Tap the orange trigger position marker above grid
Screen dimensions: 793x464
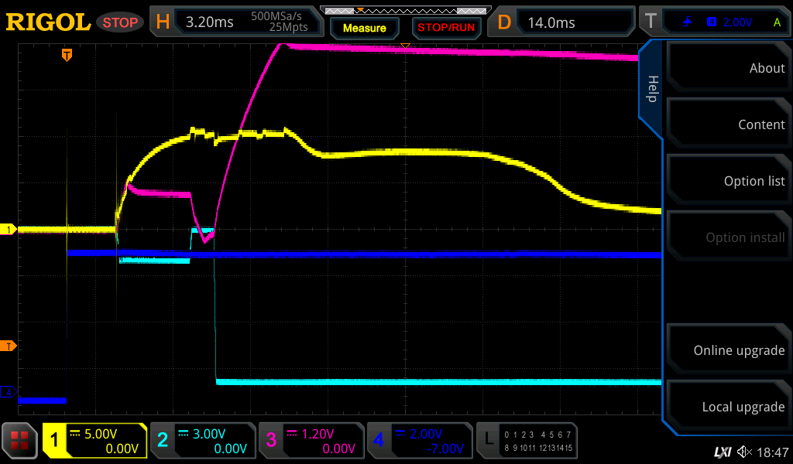tap(67, 55)
